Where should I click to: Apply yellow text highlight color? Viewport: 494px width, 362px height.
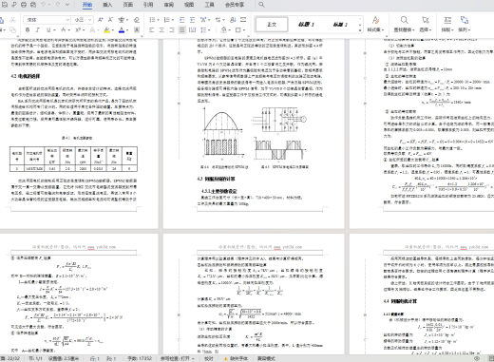pos(107,30)
